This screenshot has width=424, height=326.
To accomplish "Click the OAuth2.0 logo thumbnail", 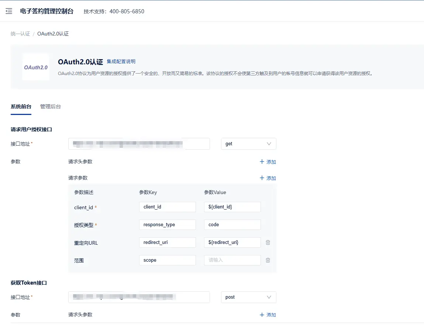I will (x=36, y=67).
